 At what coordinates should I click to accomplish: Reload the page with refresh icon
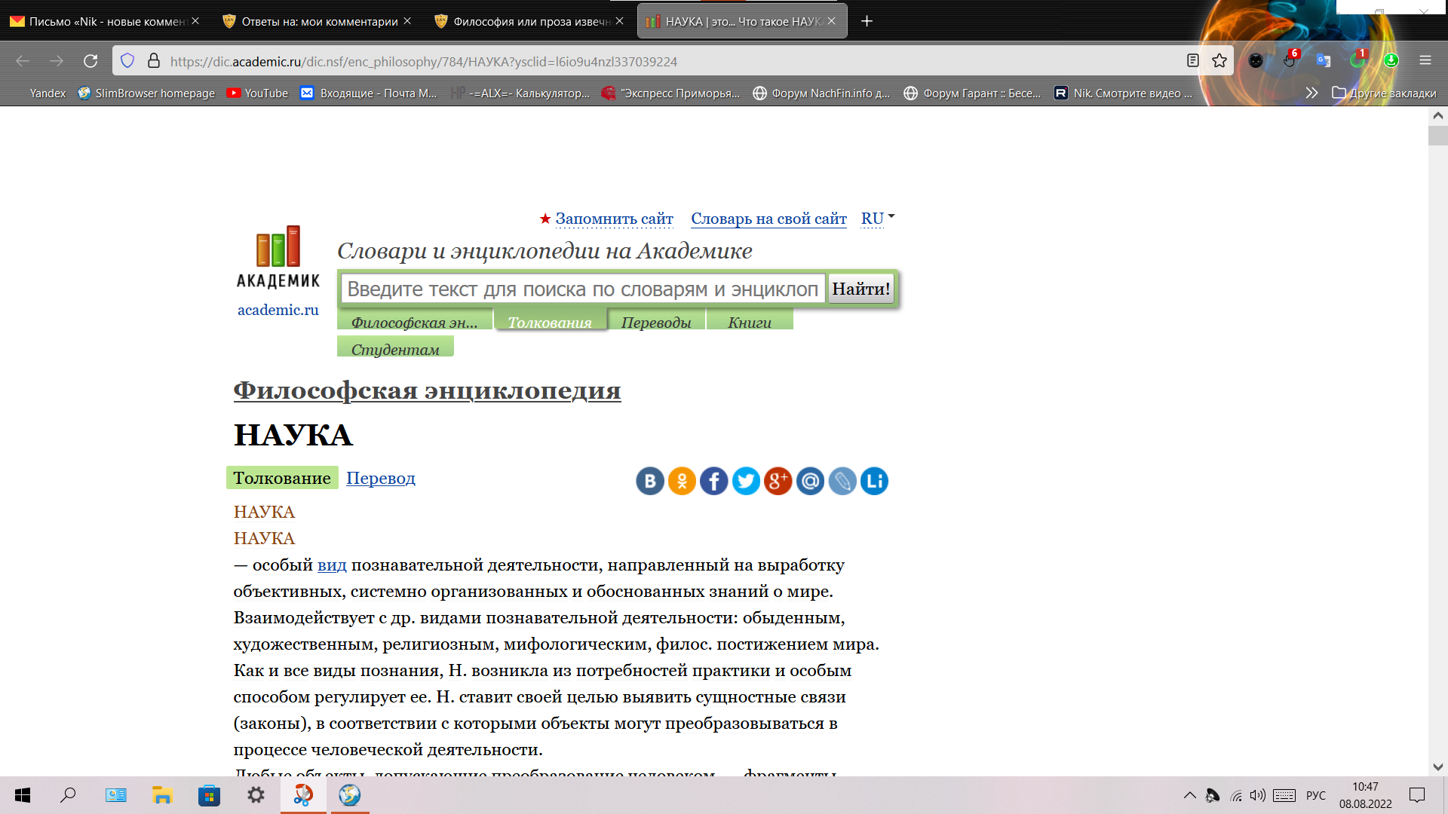pyautogui.click(x=90, y=61)
